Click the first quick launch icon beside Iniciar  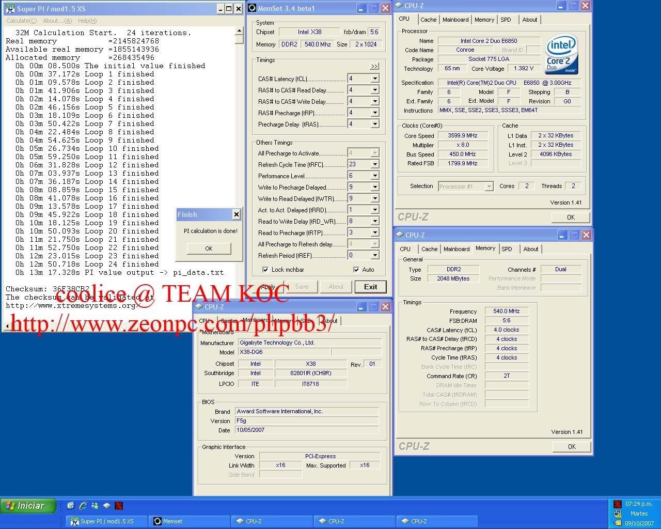click(71, 506)
